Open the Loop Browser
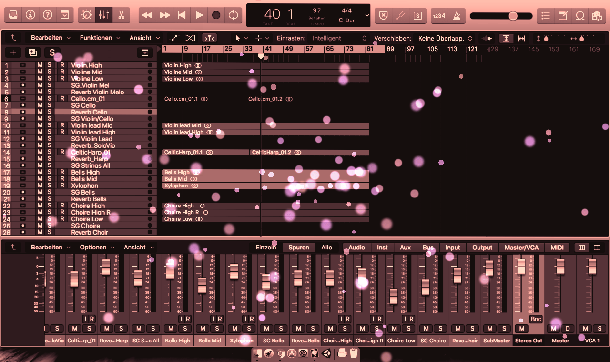The height and width of the screenshot is (362, 610). click(x=580, y=15)
